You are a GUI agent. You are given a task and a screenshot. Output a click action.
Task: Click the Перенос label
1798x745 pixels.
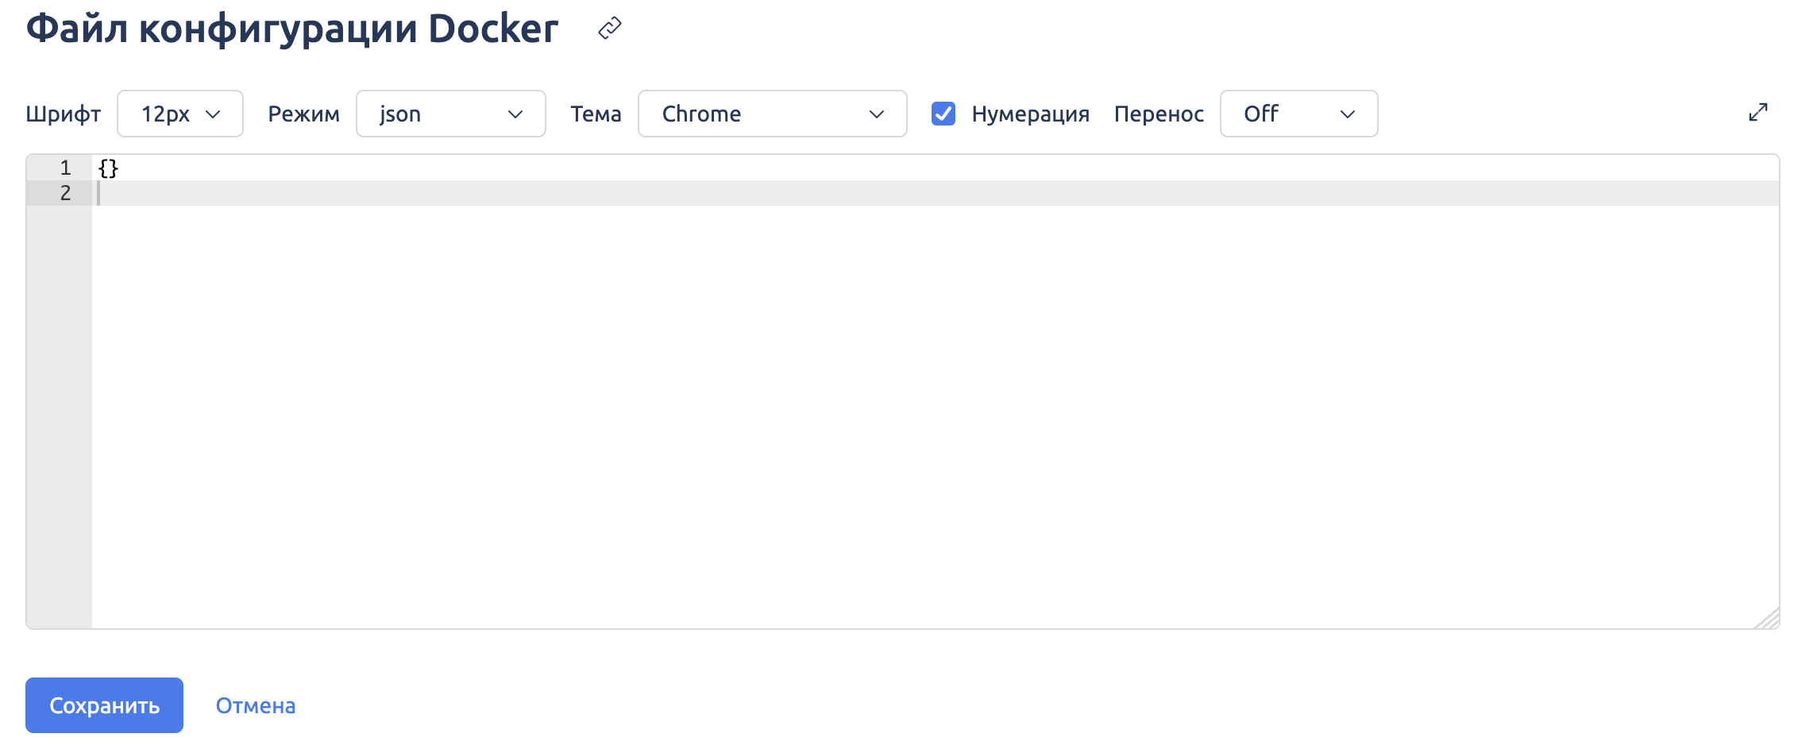(x=1159, y=114)
